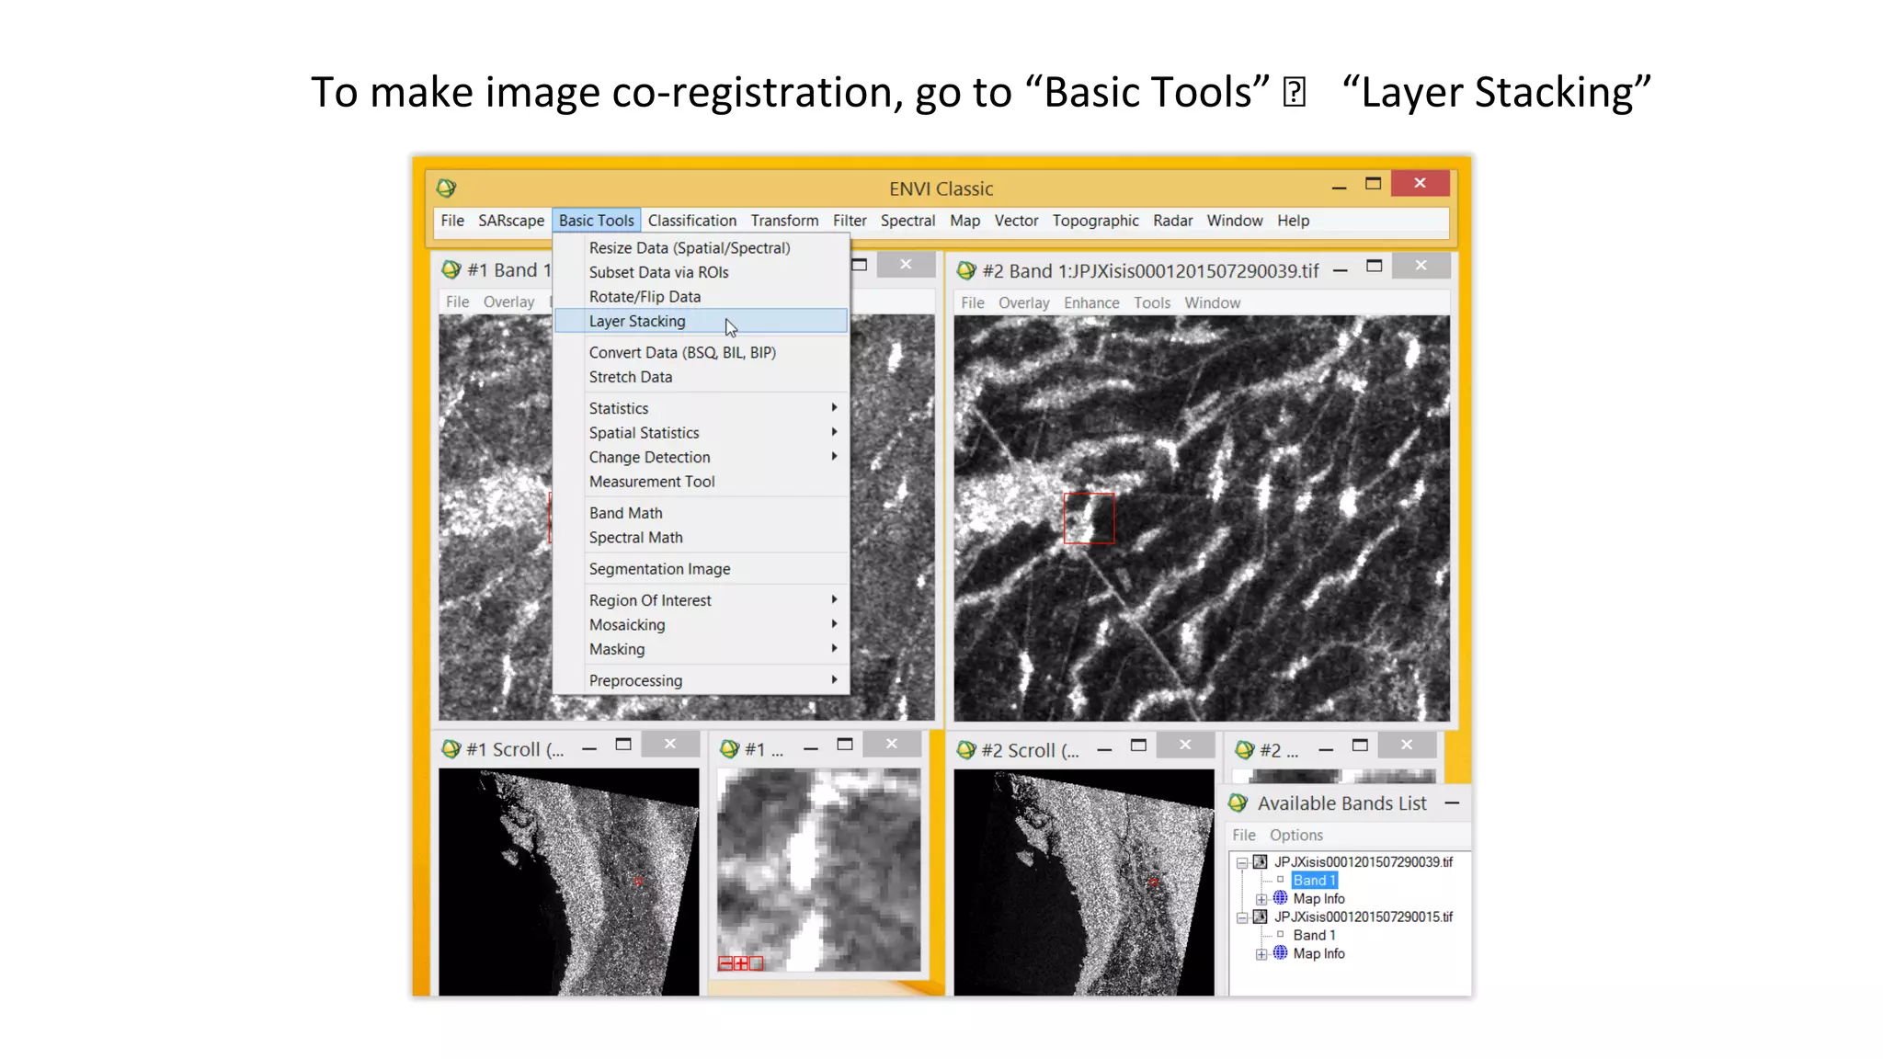
Task: Open the Preprocessing submenu
Action: pyautogui.click(x=701, y=680)
